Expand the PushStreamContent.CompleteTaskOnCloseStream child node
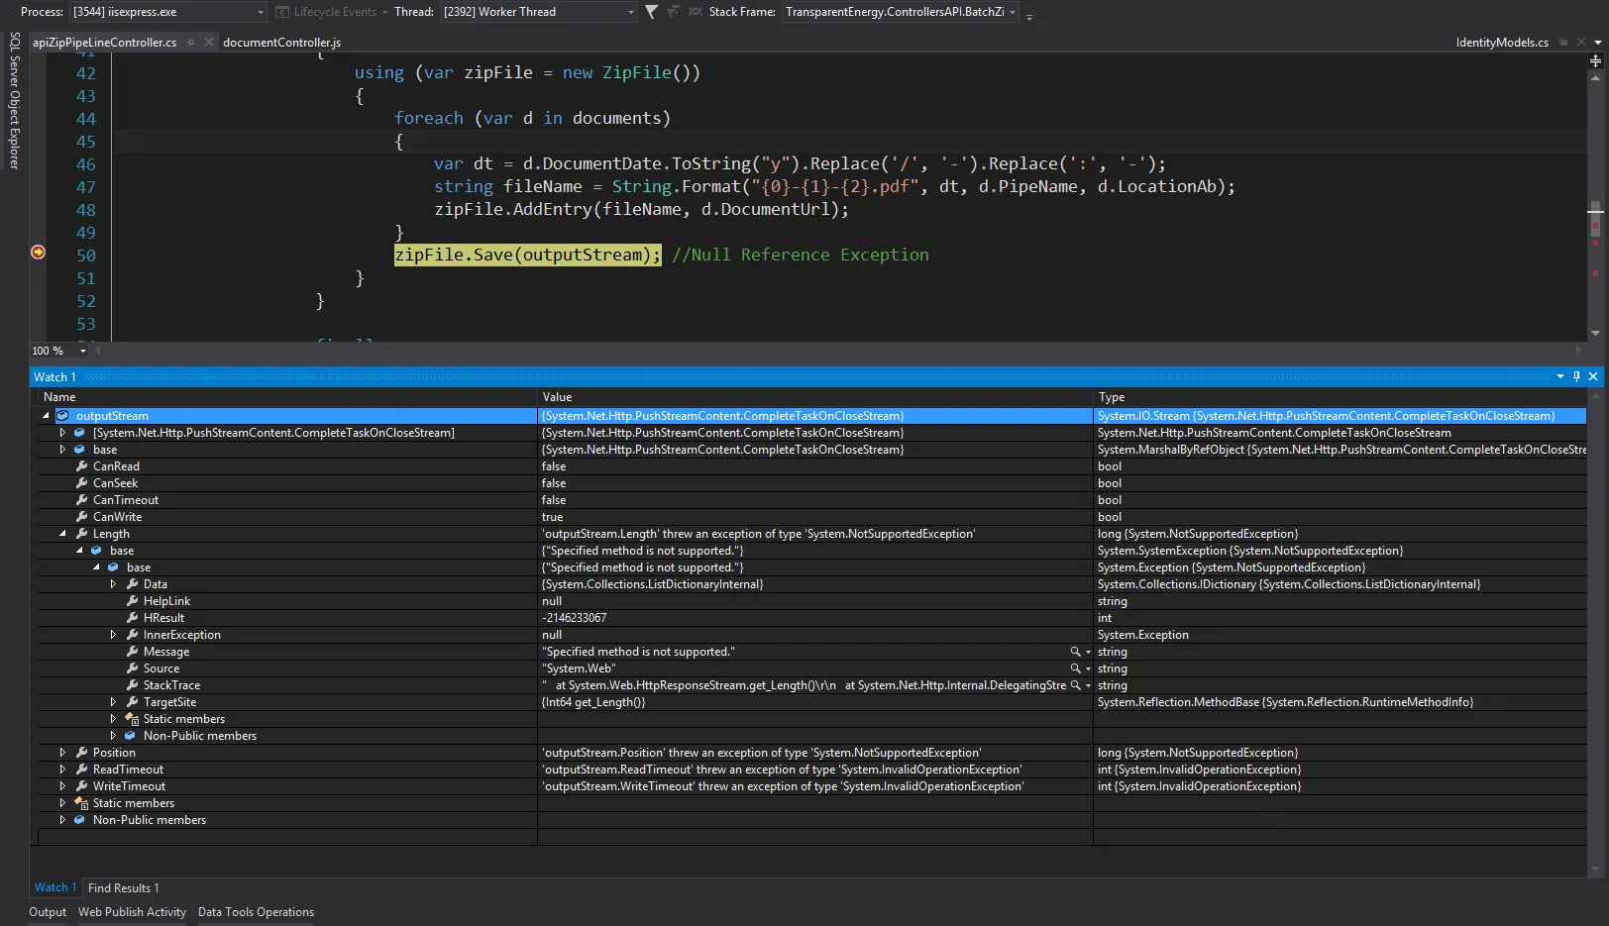The width and height of the screenshot is (1609, 926). 62,433
